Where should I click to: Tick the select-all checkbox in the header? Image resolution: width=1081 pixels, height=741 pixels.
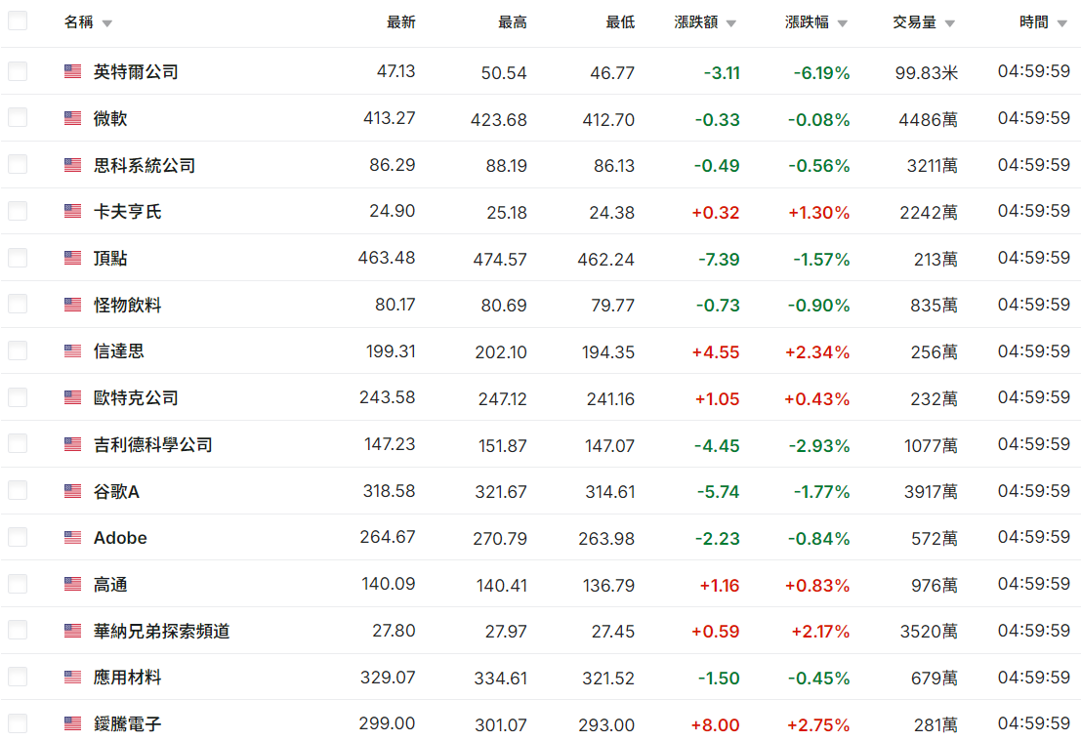(x=18, y=21)
